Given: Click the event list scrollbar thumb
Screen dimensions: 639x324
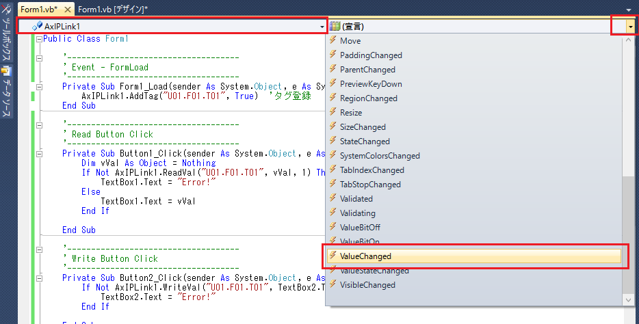Looking at the screenshot, I should 629,232.
